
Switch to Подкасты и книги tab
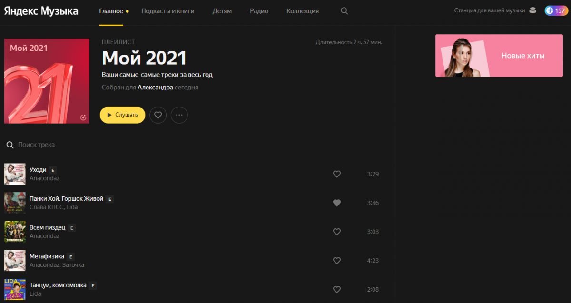point(168,11)
